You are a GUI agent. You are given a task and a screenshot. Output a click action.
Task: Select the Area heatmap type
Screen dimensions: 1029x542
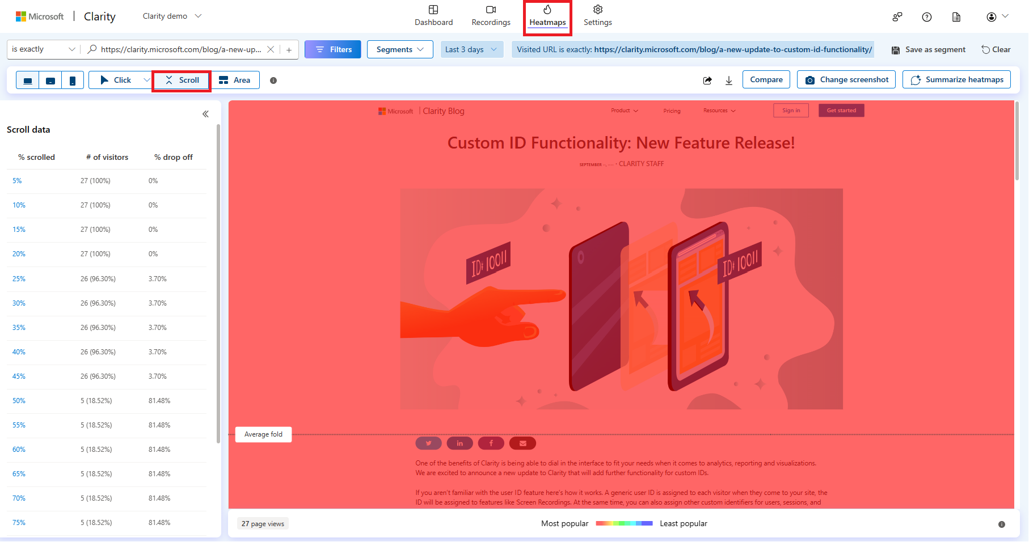[235, 81]
